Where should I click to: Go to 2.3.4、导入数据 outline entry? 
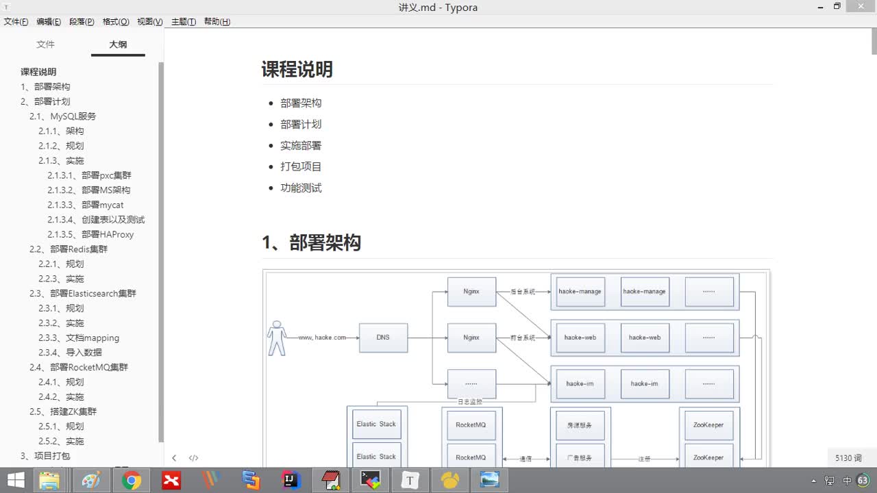pos(70,353)
